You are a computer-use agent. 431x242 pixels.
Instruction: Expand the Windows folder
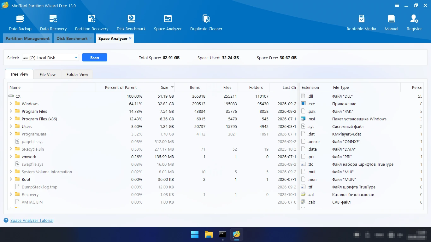coord(11,103)
